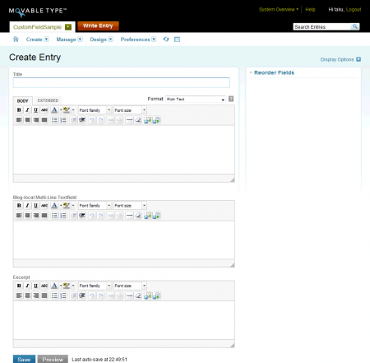Open the format help question icon
Image resolution: width=370 pixels, height=363 pixels.
pos(231,99)
